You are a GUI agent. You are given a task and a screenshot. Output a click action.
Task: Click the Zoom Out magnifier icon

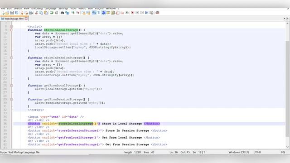pyautogui.click(x=77, y=13)
